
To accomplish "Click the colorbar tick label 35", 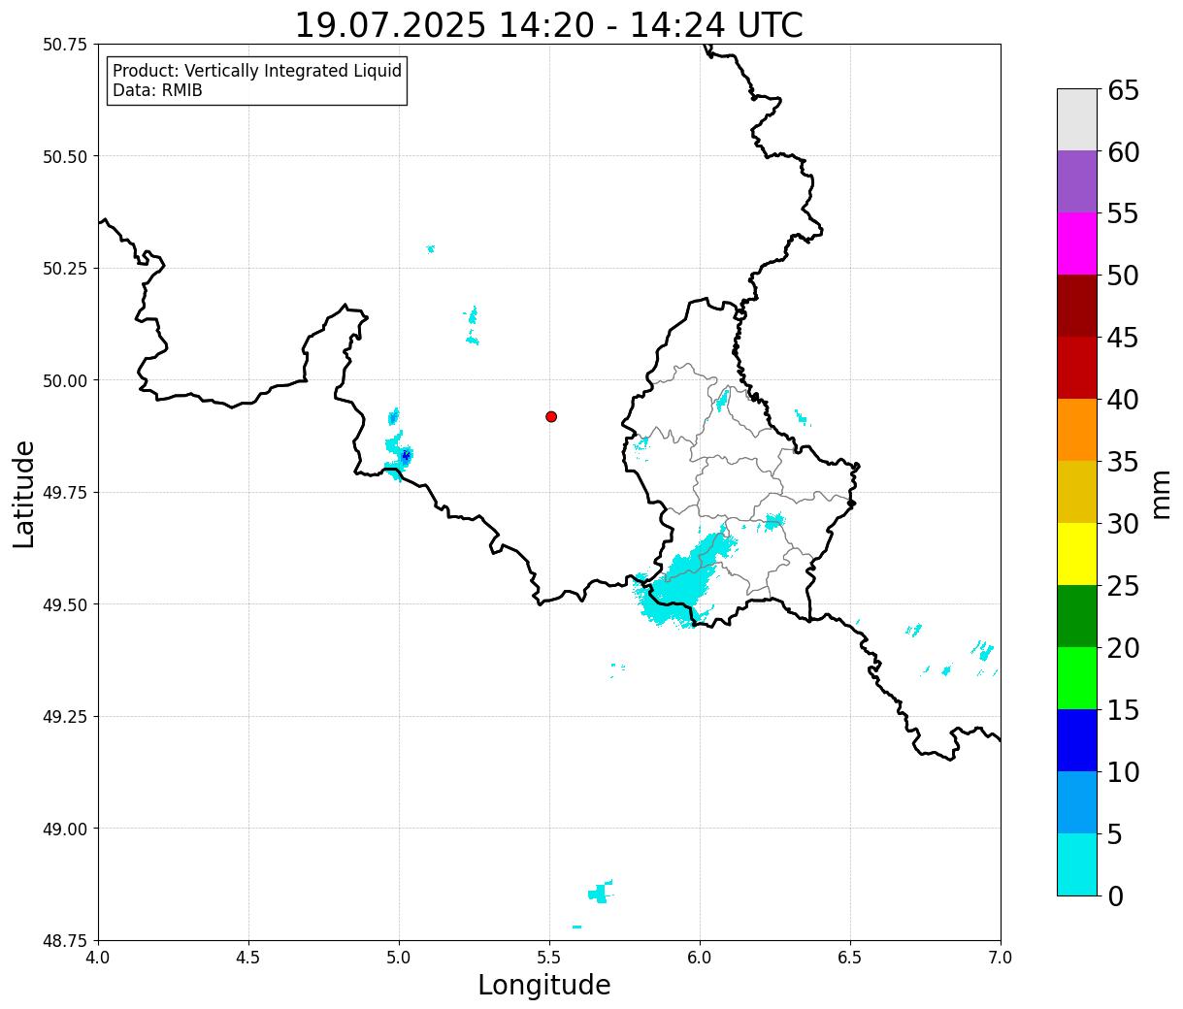I will pos(1123,462).
